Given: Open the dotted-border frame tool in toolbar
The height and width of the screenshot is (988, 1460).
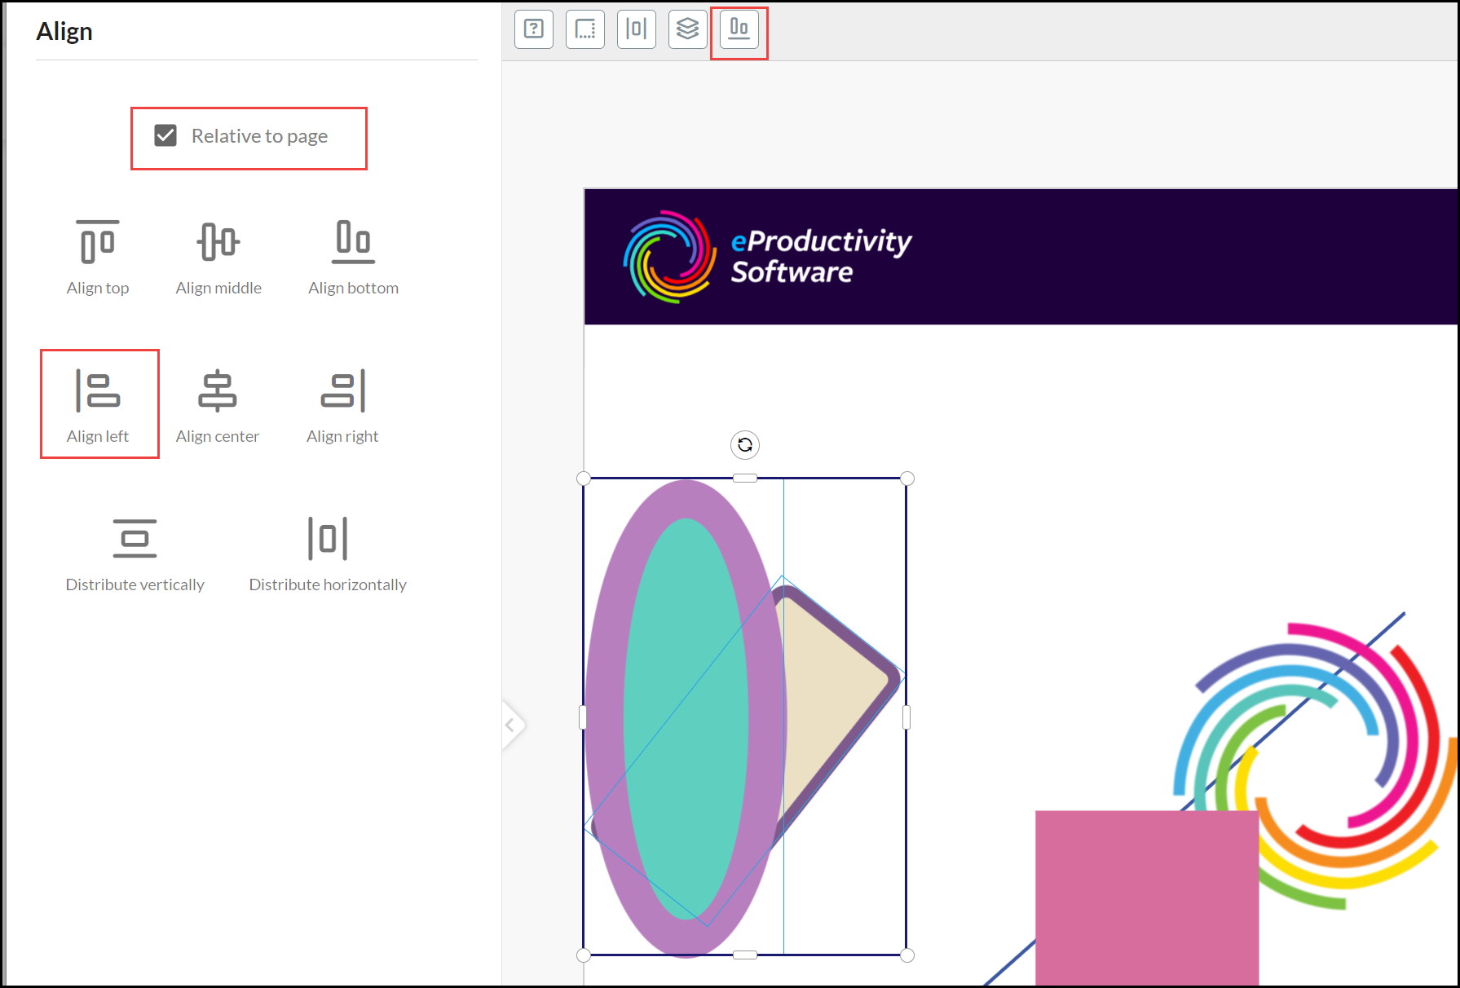Looking at the screenshot, I should tap(585, 29).
